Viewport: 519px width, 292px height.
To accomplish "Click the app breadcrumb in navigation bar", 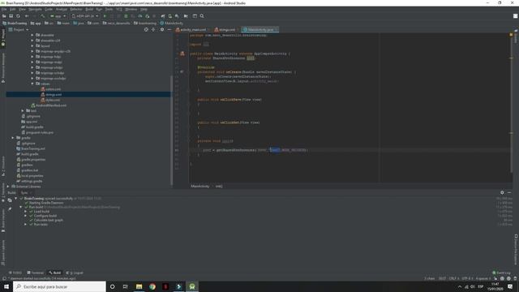I will (x=36, y=24).
